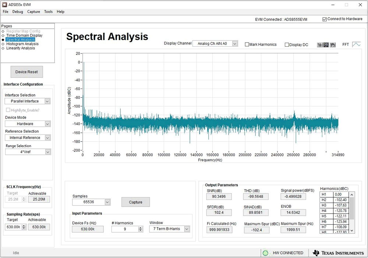Viewport: 368px width, 258px height.
Task: Enable the Mark Harmonics checkbox
Action: click(247, 45)
